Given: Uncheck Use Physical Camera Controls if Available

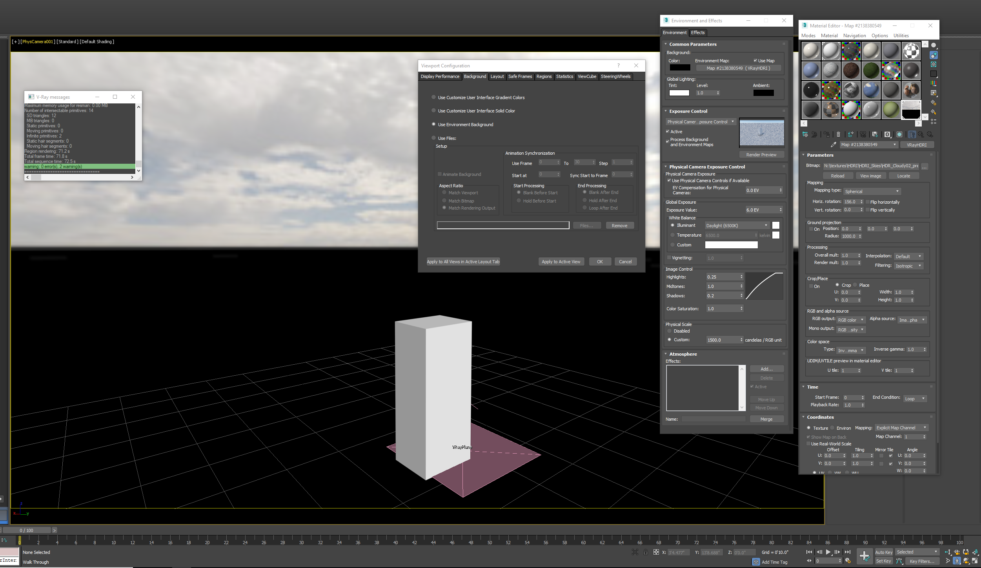Looking at the screenshot, I should [x=669, y=181].
